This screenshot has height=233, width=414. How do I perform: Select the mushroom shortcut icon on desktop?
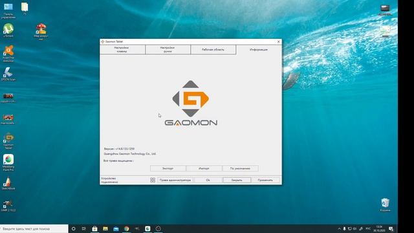click(x=41, y=32)
